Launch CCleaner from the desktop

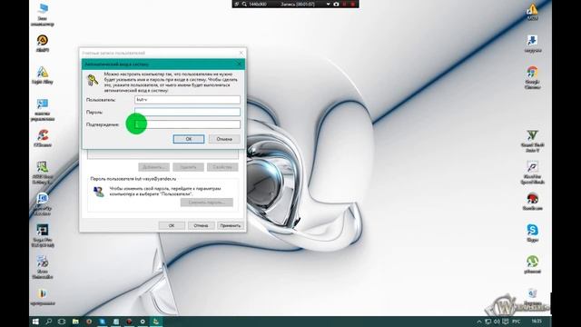pos(43,138)
